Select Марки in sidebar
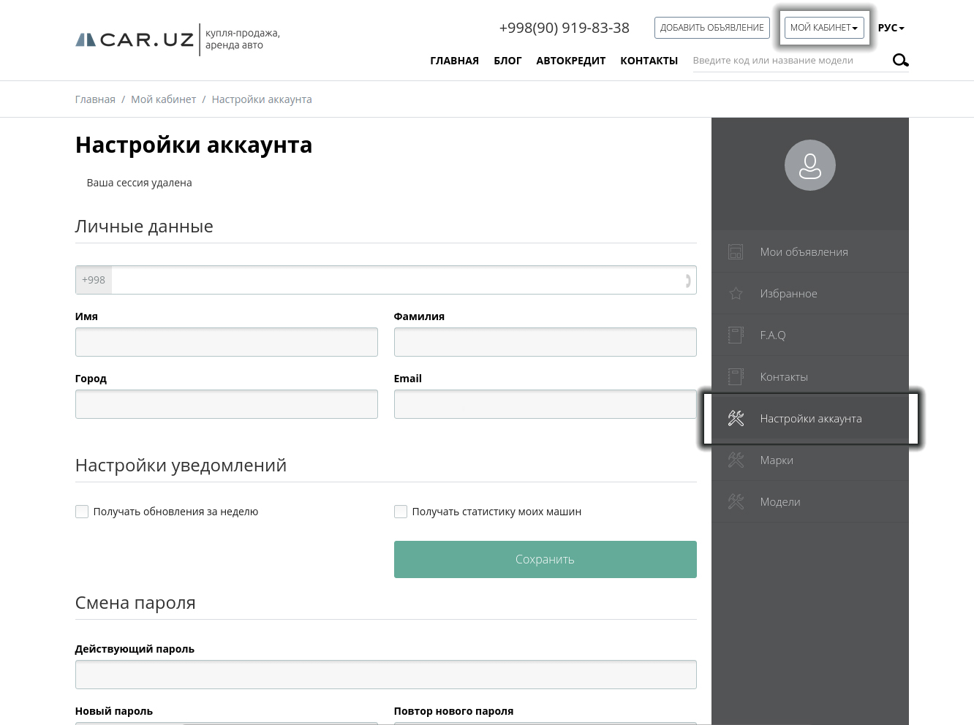This screenshot has width=974, height=725. [810, 460]
